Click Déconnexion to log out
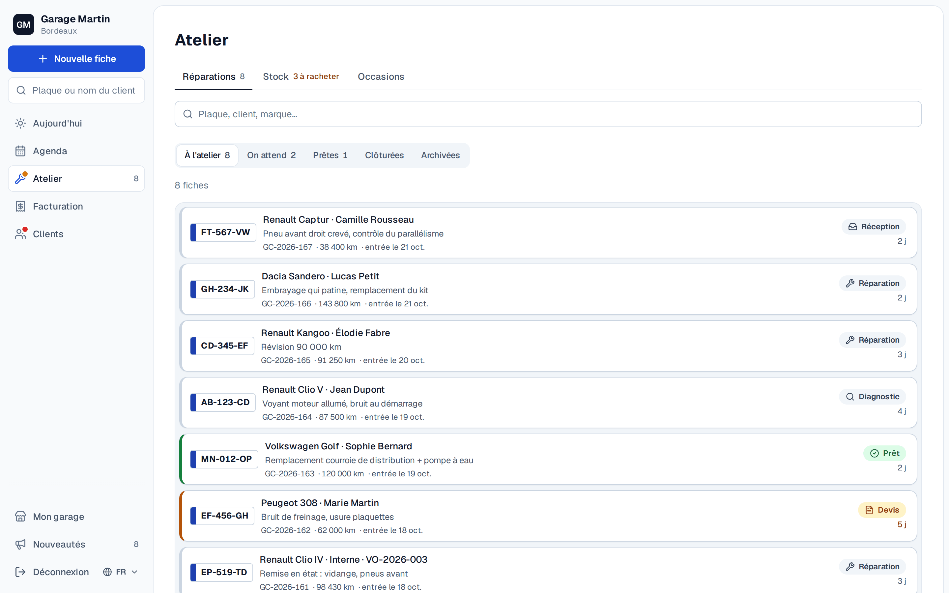This screenshot has height=593, width=949. [52, 572]
